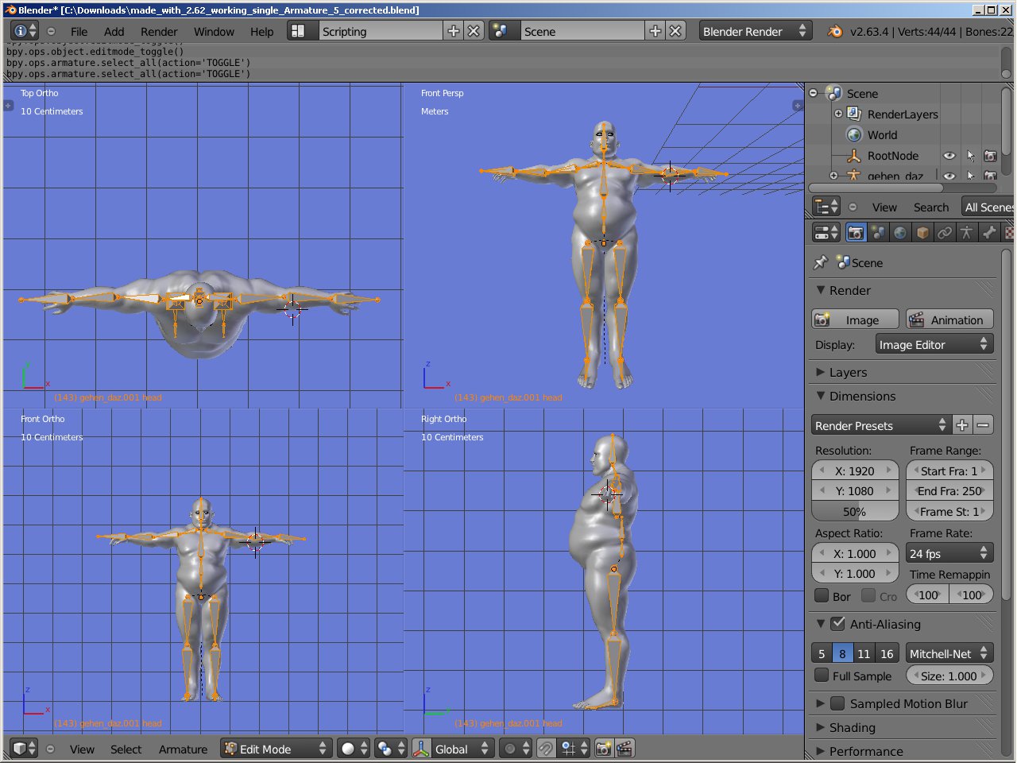Enable the Anti-Aliasing checkbox

(837, 624)
